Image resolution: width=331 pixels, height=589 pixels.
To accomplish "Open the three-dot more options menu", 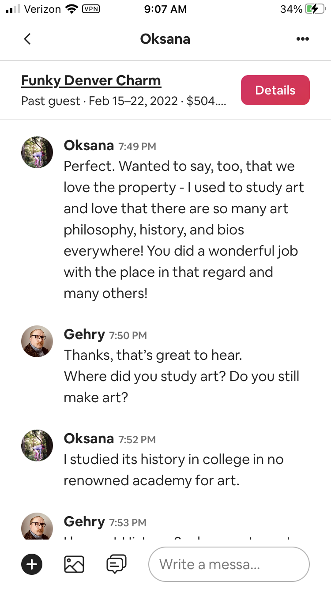I will (303, 39).
